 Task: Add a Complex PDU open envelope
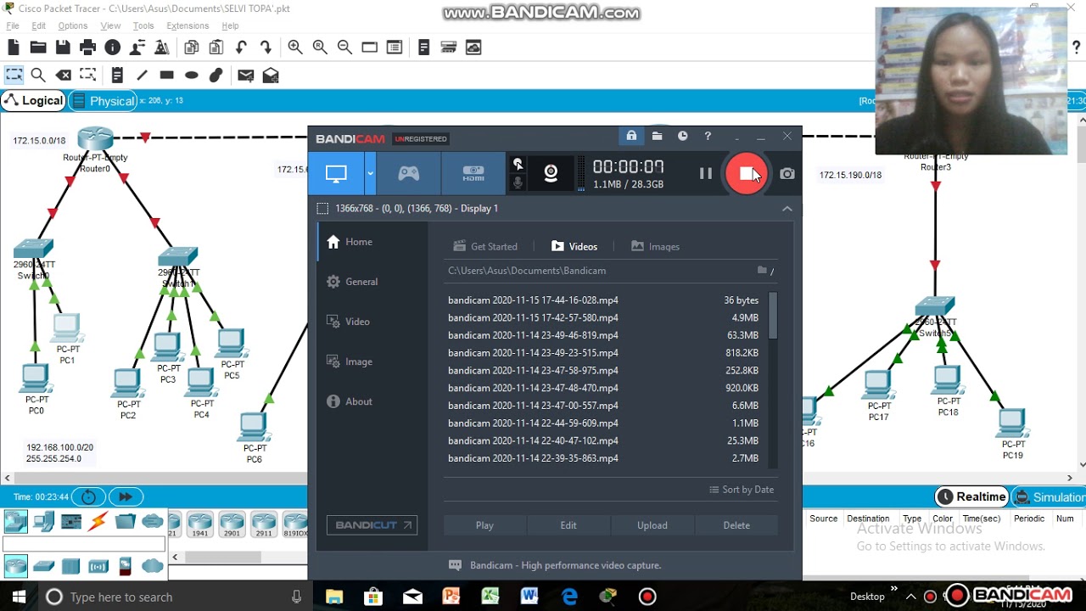271,76
